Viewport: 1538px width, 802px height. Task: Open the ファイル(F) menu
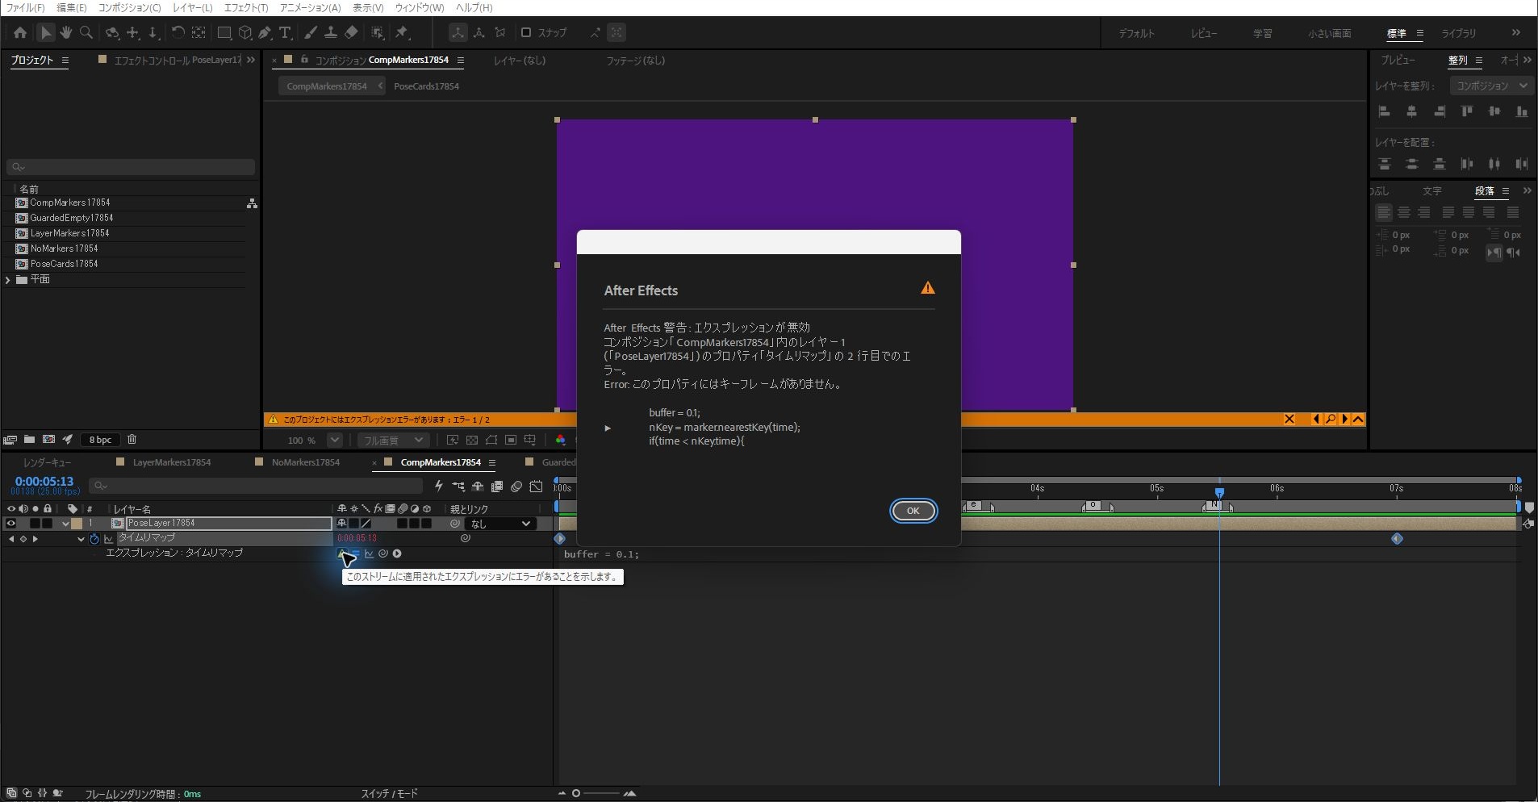25,7
